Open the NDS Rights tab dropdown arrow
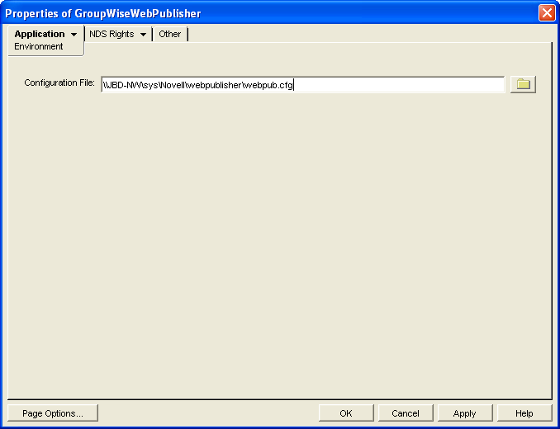 tap(143, 35)
